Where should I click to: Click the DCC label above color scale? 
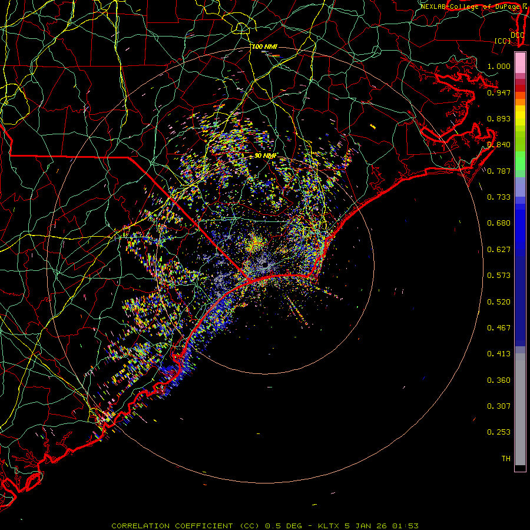(517, 35)
